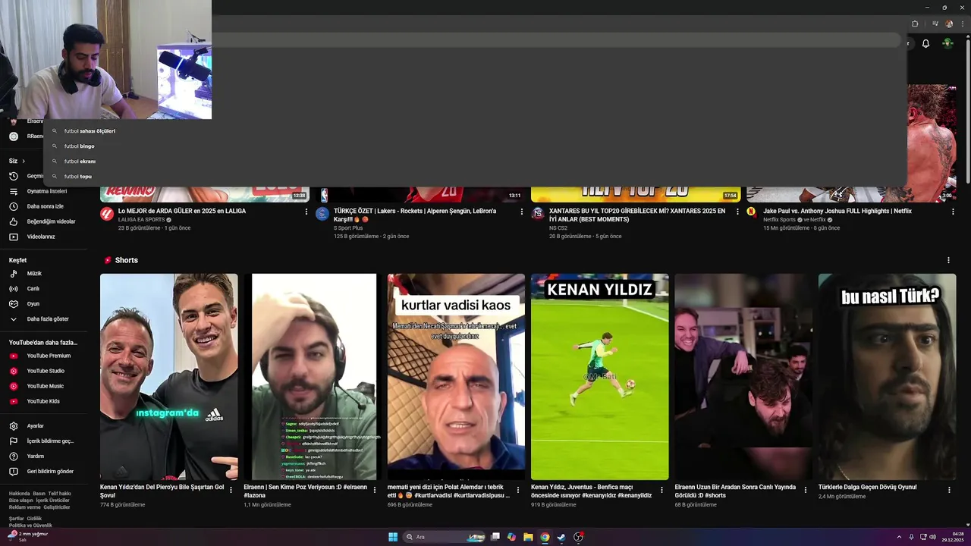Click Windows taskbar Ara search box
This screenshot has height=546, width=971.
[445, 537]
